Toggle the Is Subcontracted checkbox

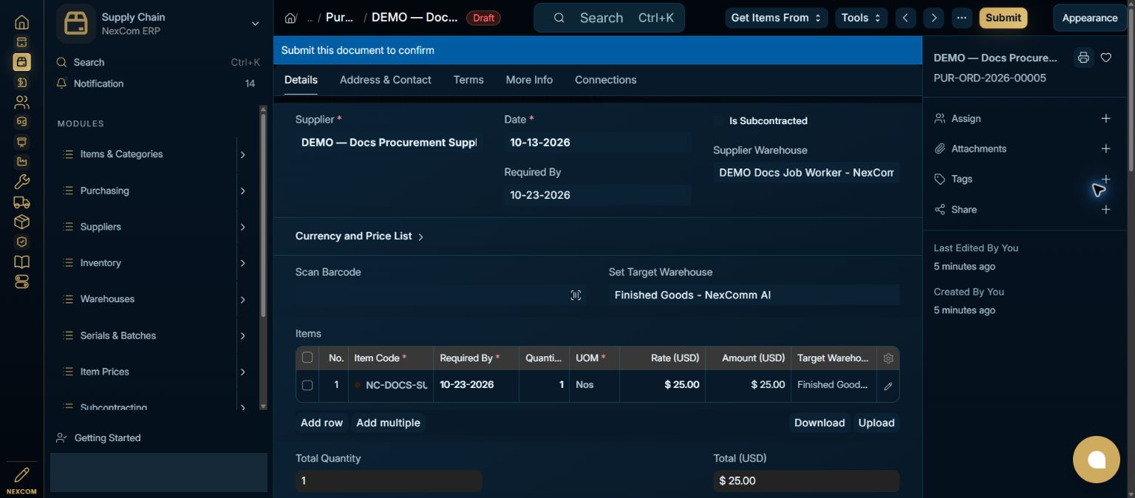(718, 120)
